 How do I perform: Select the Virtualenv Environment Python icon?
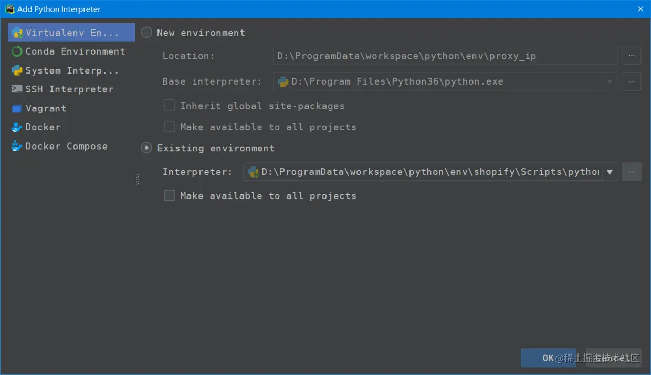(17, 33)
